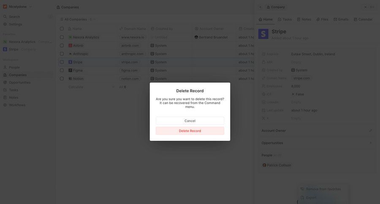Open the All Companies view dropdown
The image size is (380, 204).
[78, 19]
